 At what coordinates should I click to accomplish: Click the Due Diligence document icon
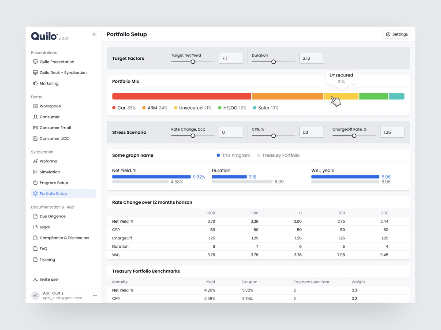coord(35,216)
